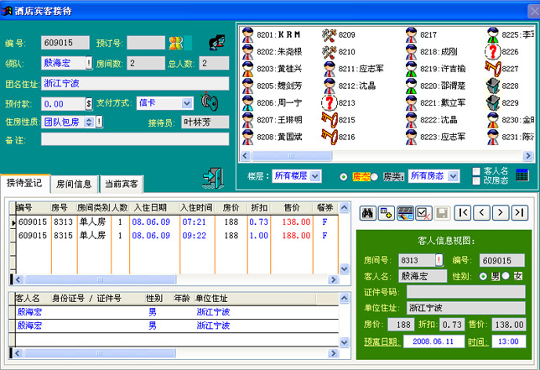
Task: Select the 房类 radio button
Action: [x=375, y=176]
